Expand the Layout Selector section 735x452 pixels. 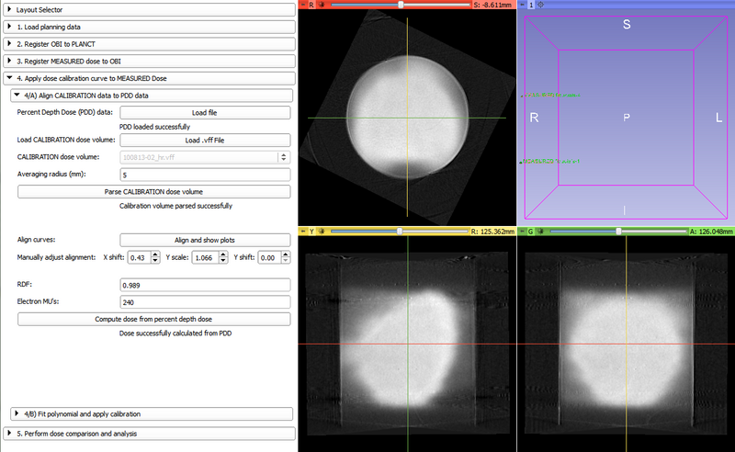[147, 9]
